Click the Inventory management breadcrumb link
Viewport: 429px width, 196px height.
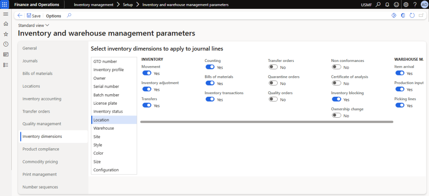pos(93,5)
